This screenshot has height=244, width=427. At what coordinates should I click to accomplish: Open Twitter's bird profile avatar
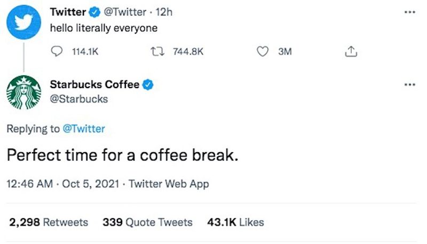click(23, 21)
